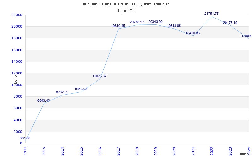The width and height of the screenshot is (252, 157).
Task: Click the data label 20343.92
Action: pyautogui.click(x=155, y=22)
